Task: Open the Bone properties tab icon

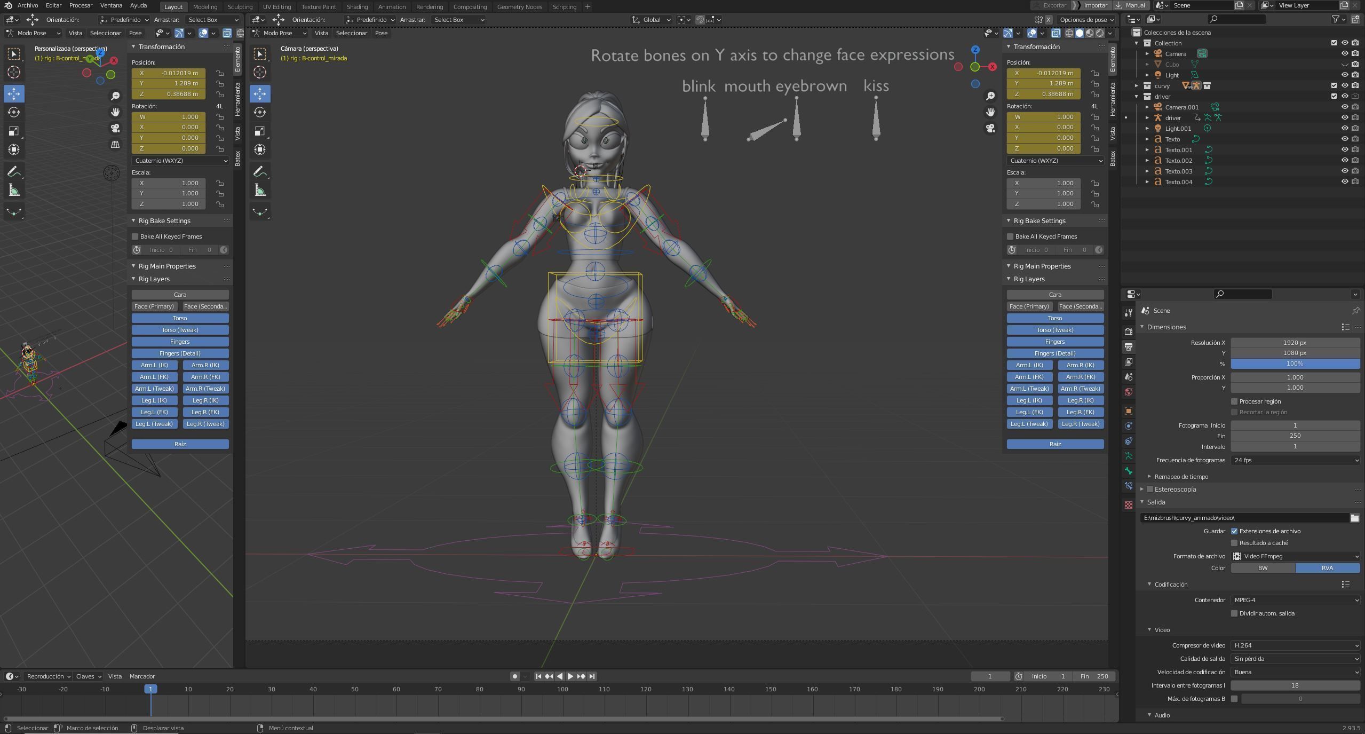Action: [1129, 471]
